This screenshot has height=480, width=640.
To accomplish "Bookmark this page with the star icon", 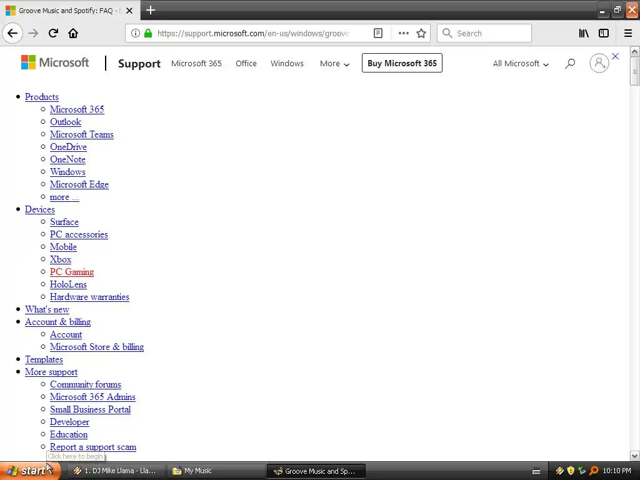I will click(x=421, y=33).
